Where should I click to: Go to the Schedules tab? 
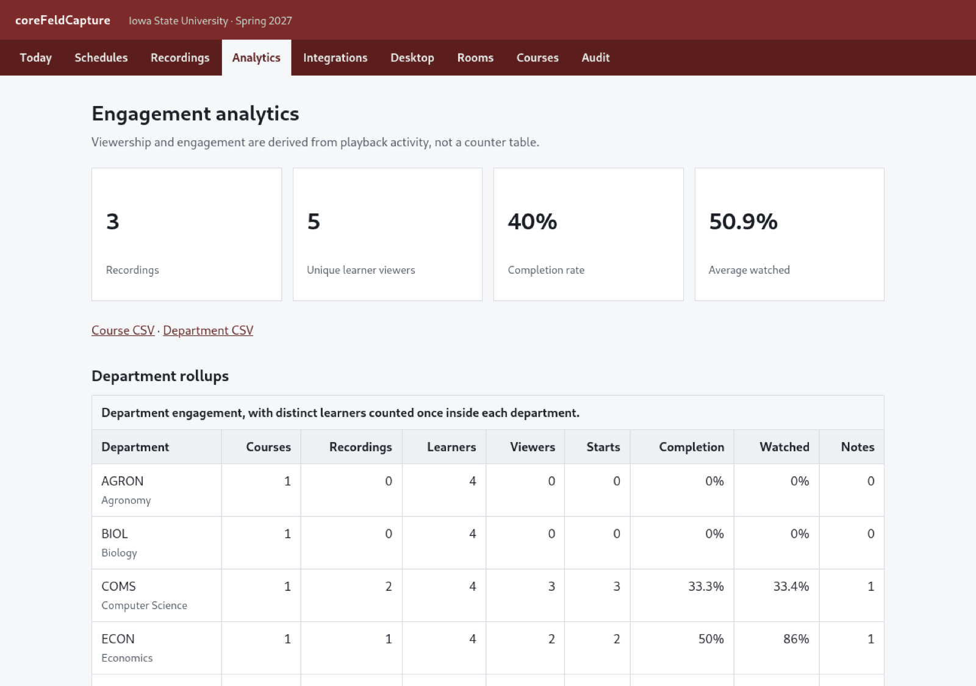pos(101,57)
